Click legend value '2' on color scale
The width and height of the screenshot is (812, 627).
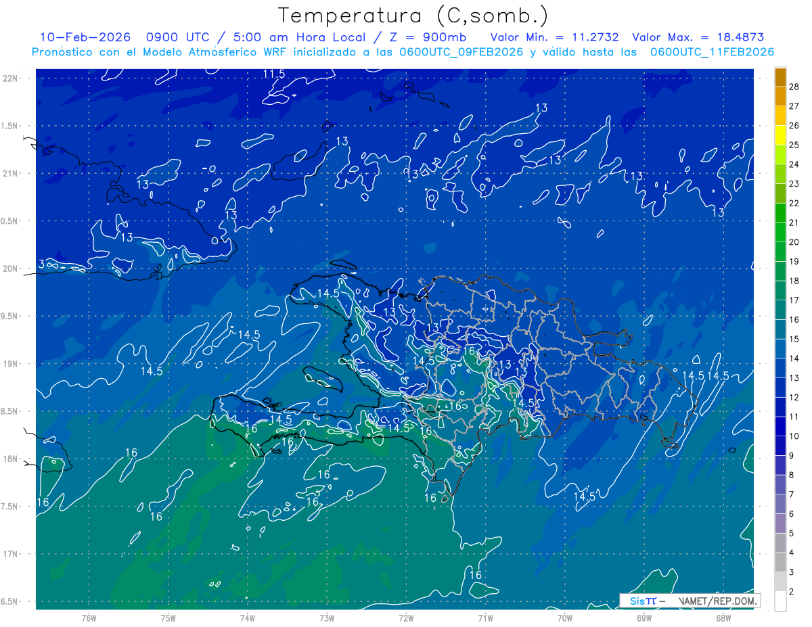pos(791,591)
